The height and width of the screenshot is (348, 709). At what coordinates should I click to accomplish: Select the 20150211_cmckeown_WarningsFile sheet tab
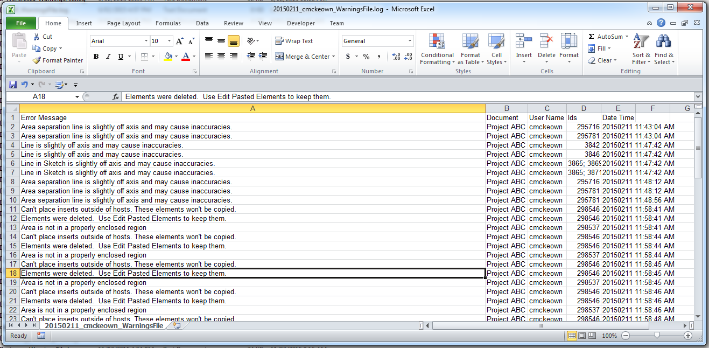104,326
